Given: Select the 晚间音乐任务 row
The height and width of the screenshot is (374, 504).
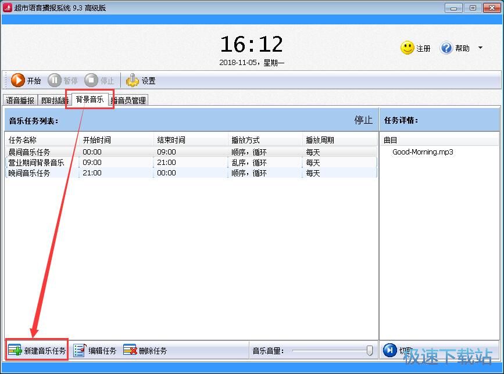Looking at the screenshot, I should 191,173.
